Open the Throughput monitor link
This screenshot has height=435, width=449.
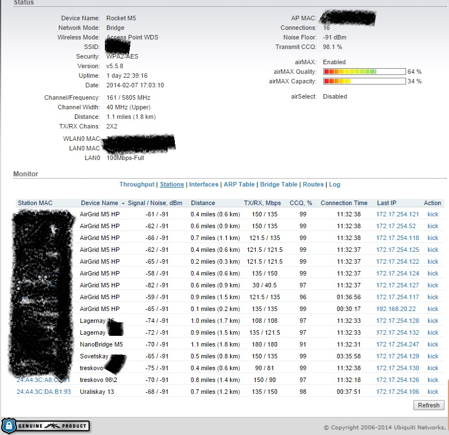(137, 184)
